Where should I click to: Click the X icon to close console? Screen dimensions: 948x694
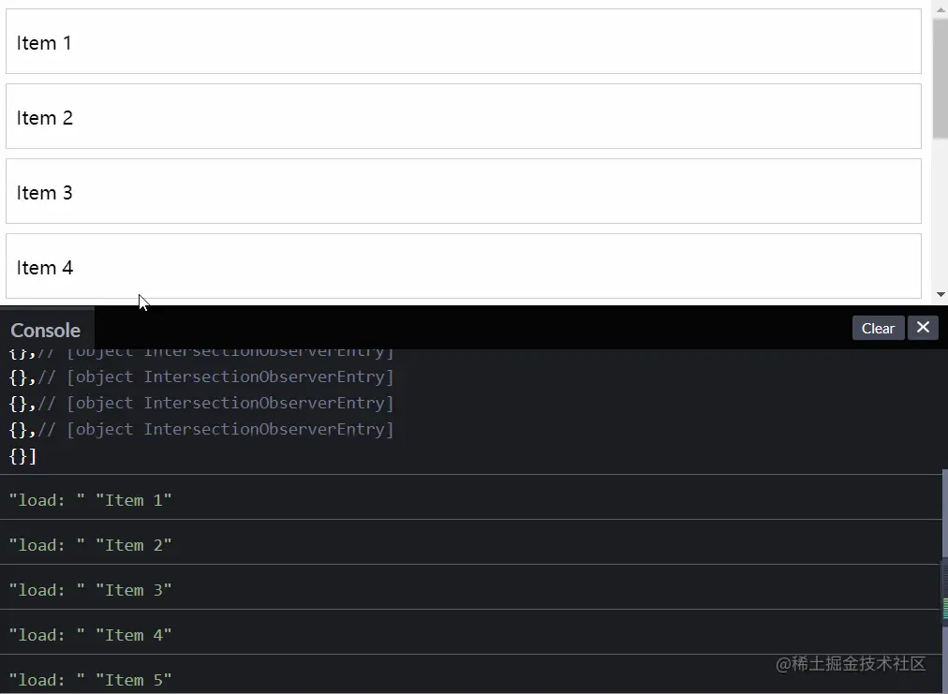pos(923,328)
